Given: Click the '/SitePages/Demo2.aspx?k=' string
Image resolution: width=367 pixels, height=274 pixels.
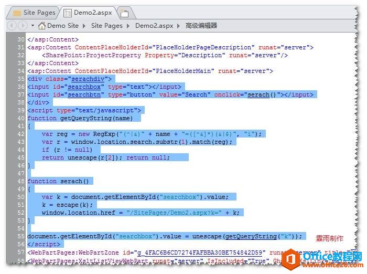Looking at the screenshot, I should tap(174, 213).
